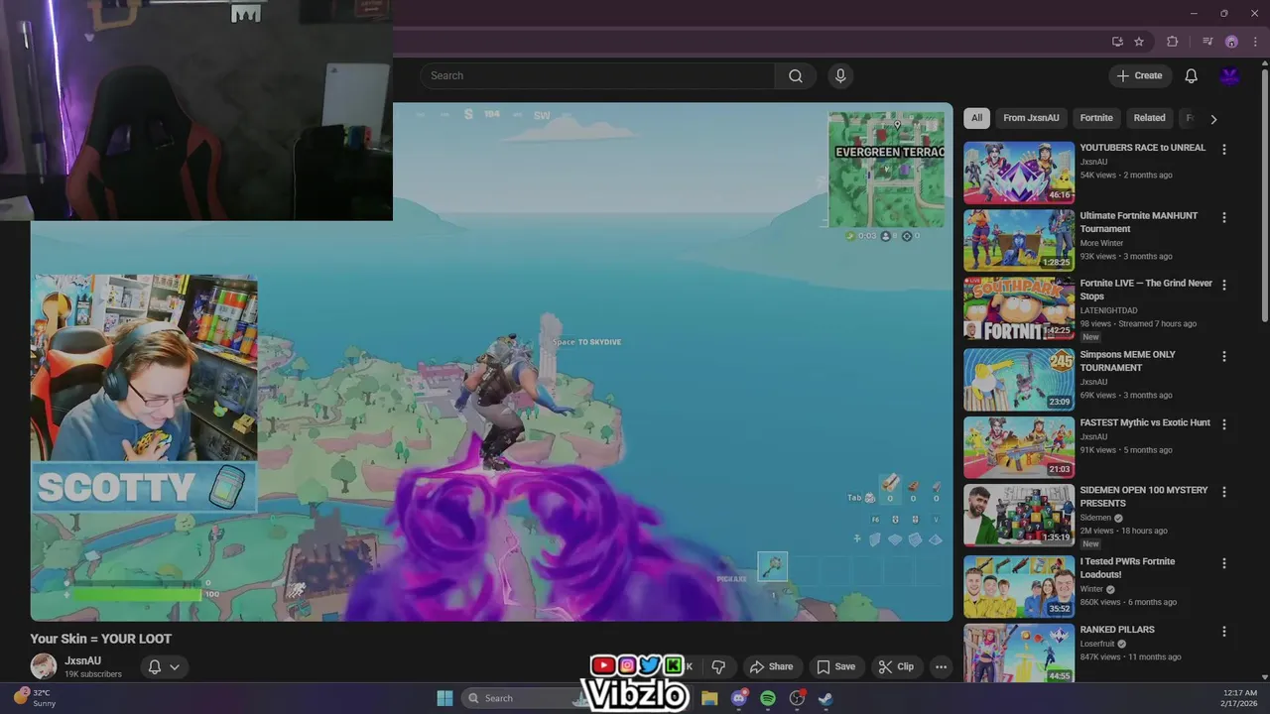1270x714 pixels.
Task: Open options for I Tested PWRs Fortnite Loadouts
Action: tap(1223, 563)
